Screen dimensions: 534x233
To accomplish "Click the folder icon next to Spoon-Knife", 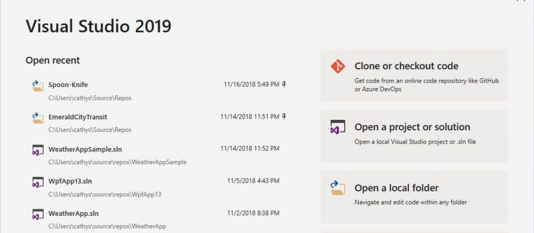I will [38, 85].
